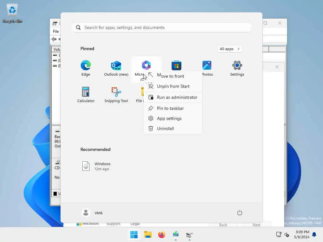The image size is (323, 242).
Task: Click the Next button in the background setup window
Action: (256, 225)
